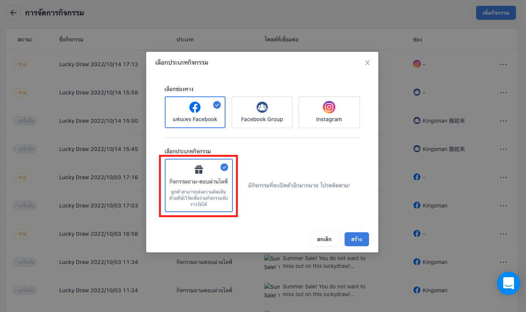
Task: Click the Summer Sale post thumbnail in 11:24 row
Action: pos(272,290)
